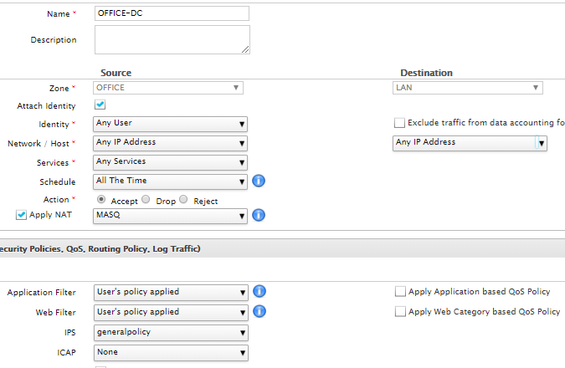This screenshot has height=368, width=565.
Task: Click the Name field containing OFFICE-DC
Action: tap(172, 13)
